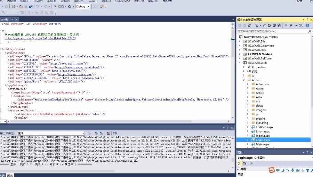Click the Solution Explorer search field
This screenshot has width=313, height=177.
[272, 31]
